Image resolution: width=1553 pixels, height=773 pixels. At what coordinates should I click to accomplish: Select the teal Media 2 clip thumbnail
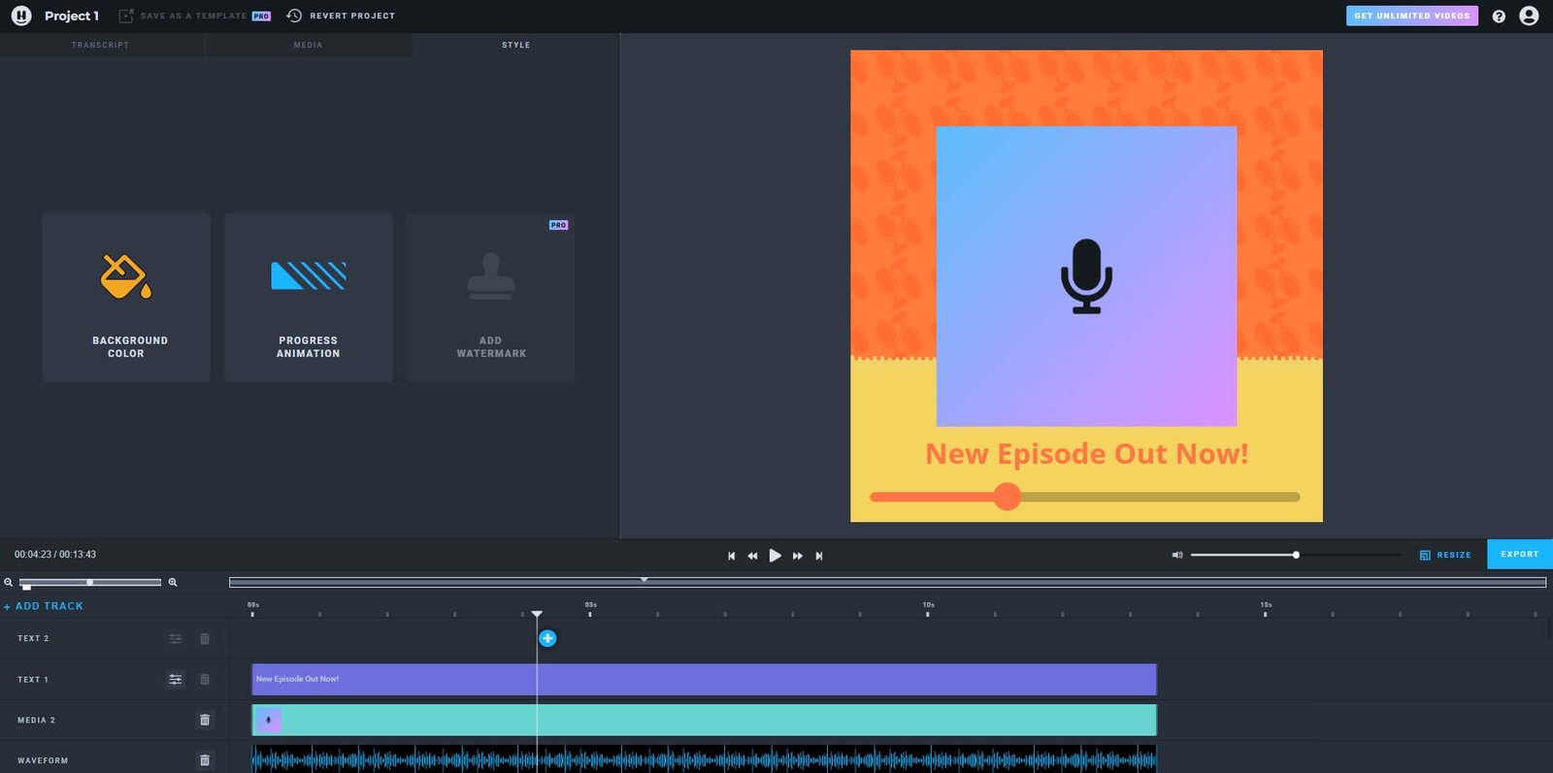coord(268,720)
